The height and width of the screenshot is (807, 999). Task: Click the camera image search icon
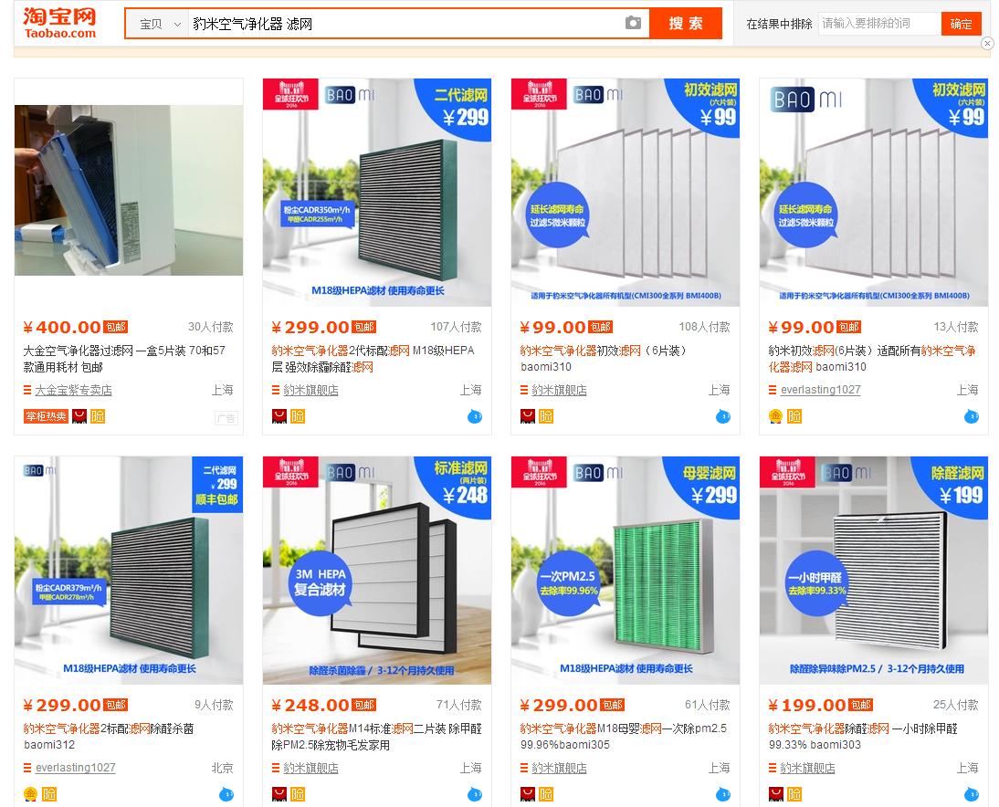pyautogui.click(x=633, y=23)
